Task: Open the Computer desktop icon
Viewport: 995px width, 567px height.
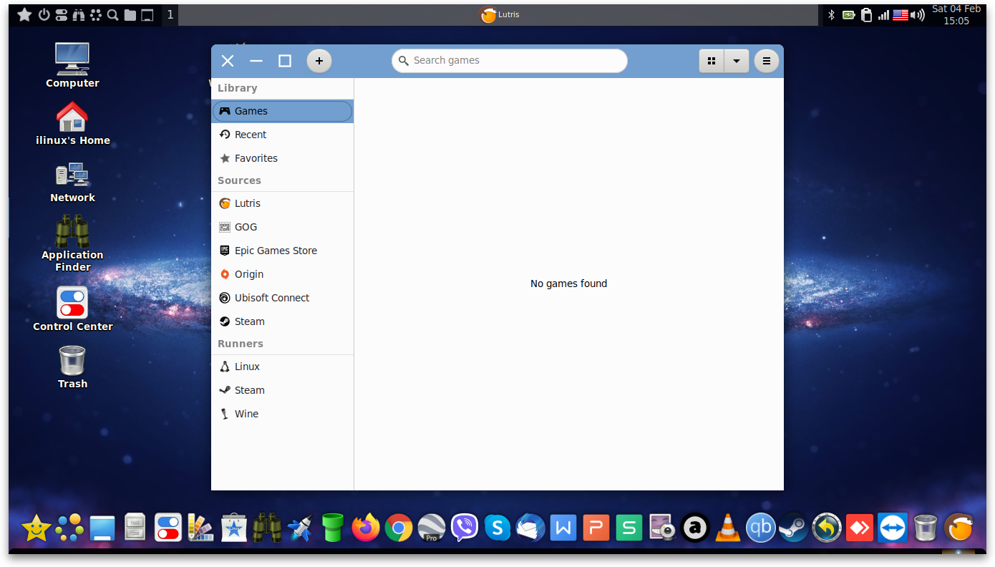Action: 72,64
